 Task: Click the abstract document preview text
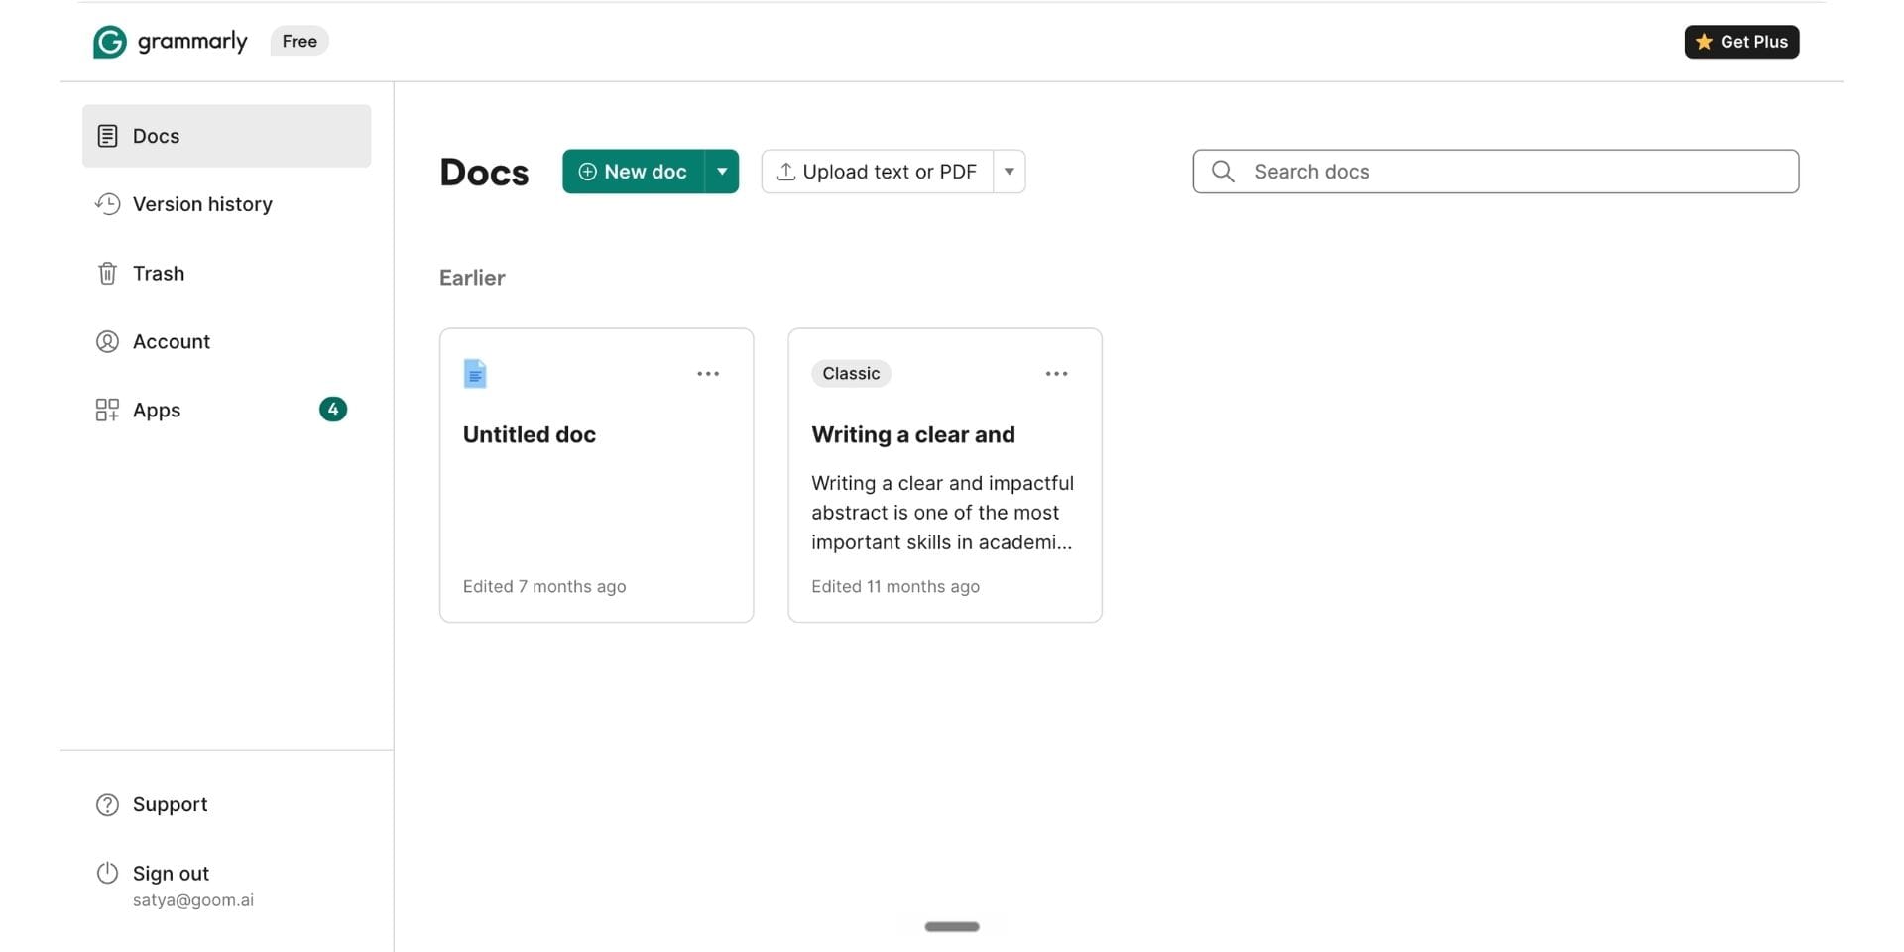point(942,513)
